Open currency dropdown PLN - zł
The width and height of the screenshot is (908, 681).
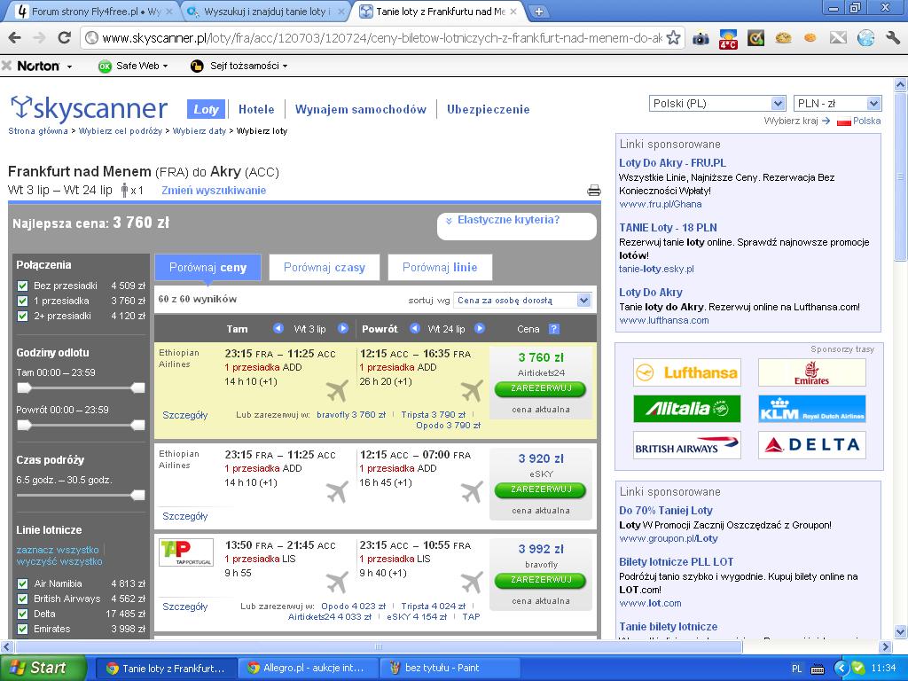837,104
